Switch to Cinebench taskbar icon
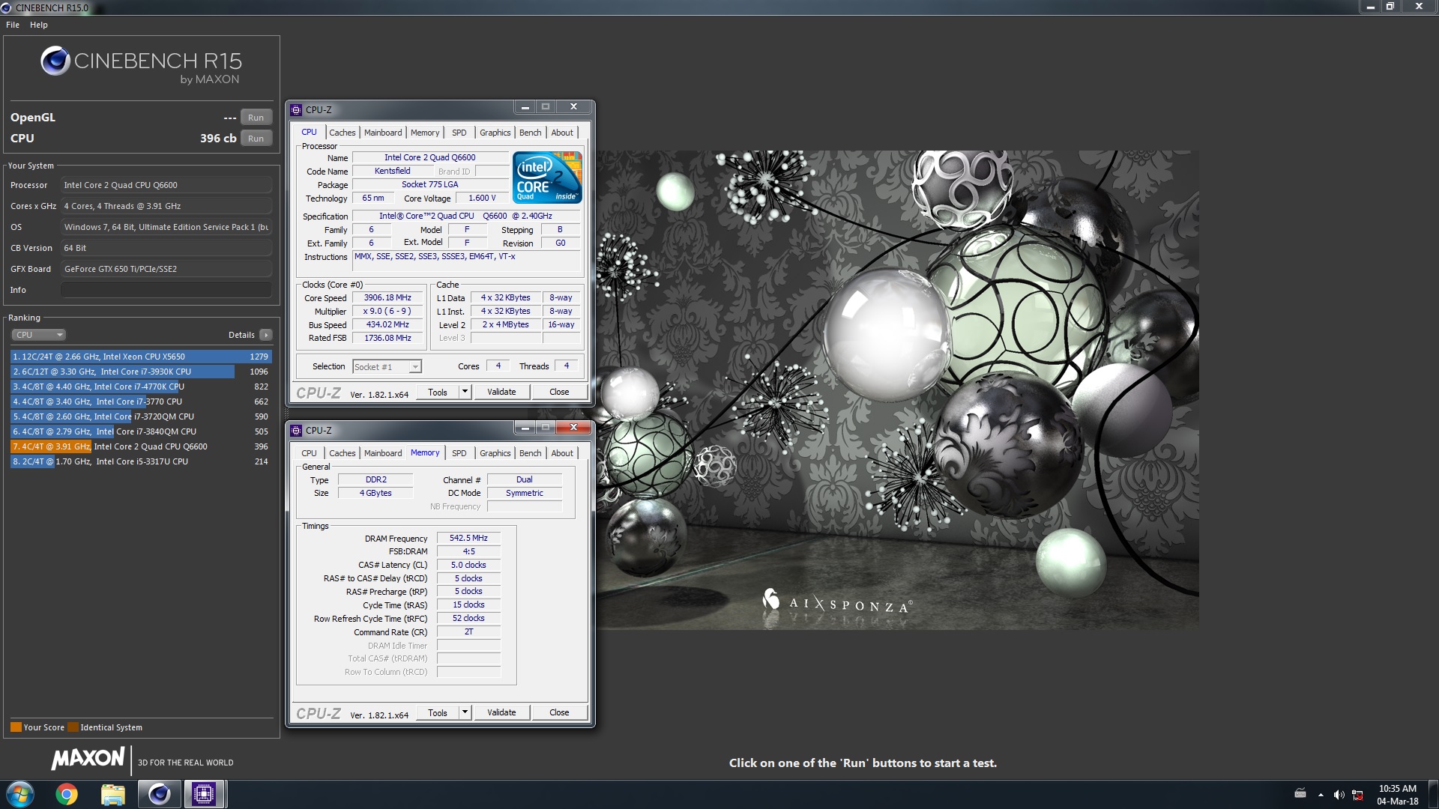 (159, 794)
